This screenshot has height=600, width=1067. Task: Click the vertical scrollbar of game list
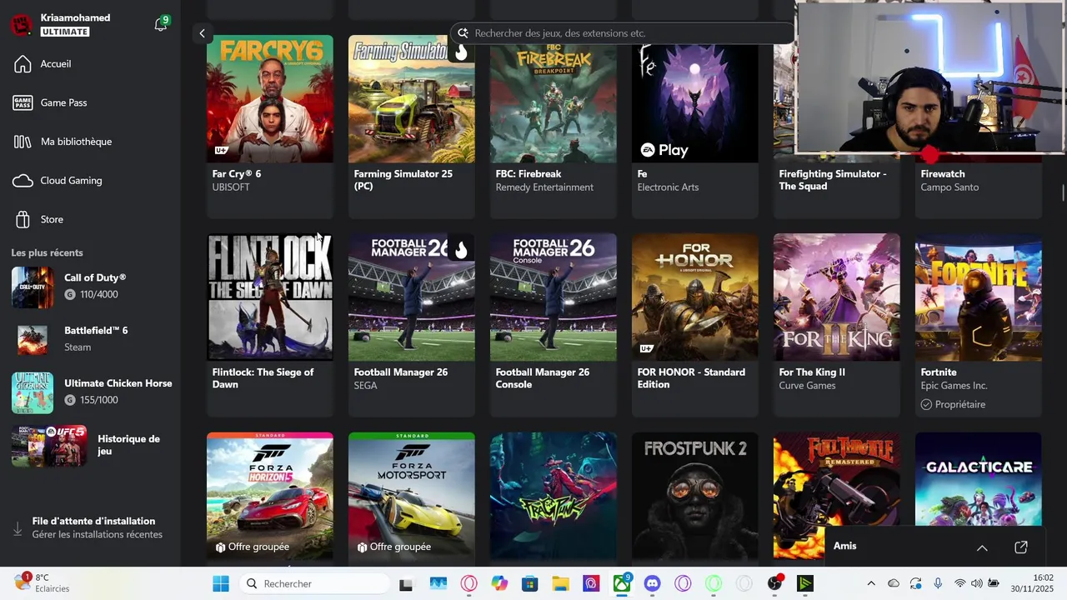click(x=1063, y=192)
